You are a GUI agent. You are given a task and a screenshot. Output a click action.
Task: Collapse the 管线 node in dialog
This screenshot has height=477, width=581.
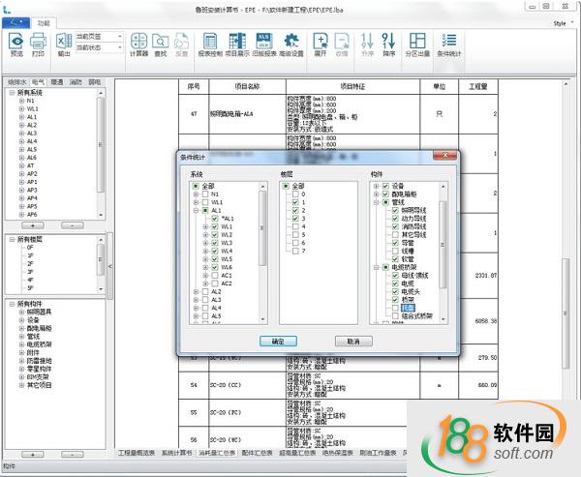click(x=376, y=202)
